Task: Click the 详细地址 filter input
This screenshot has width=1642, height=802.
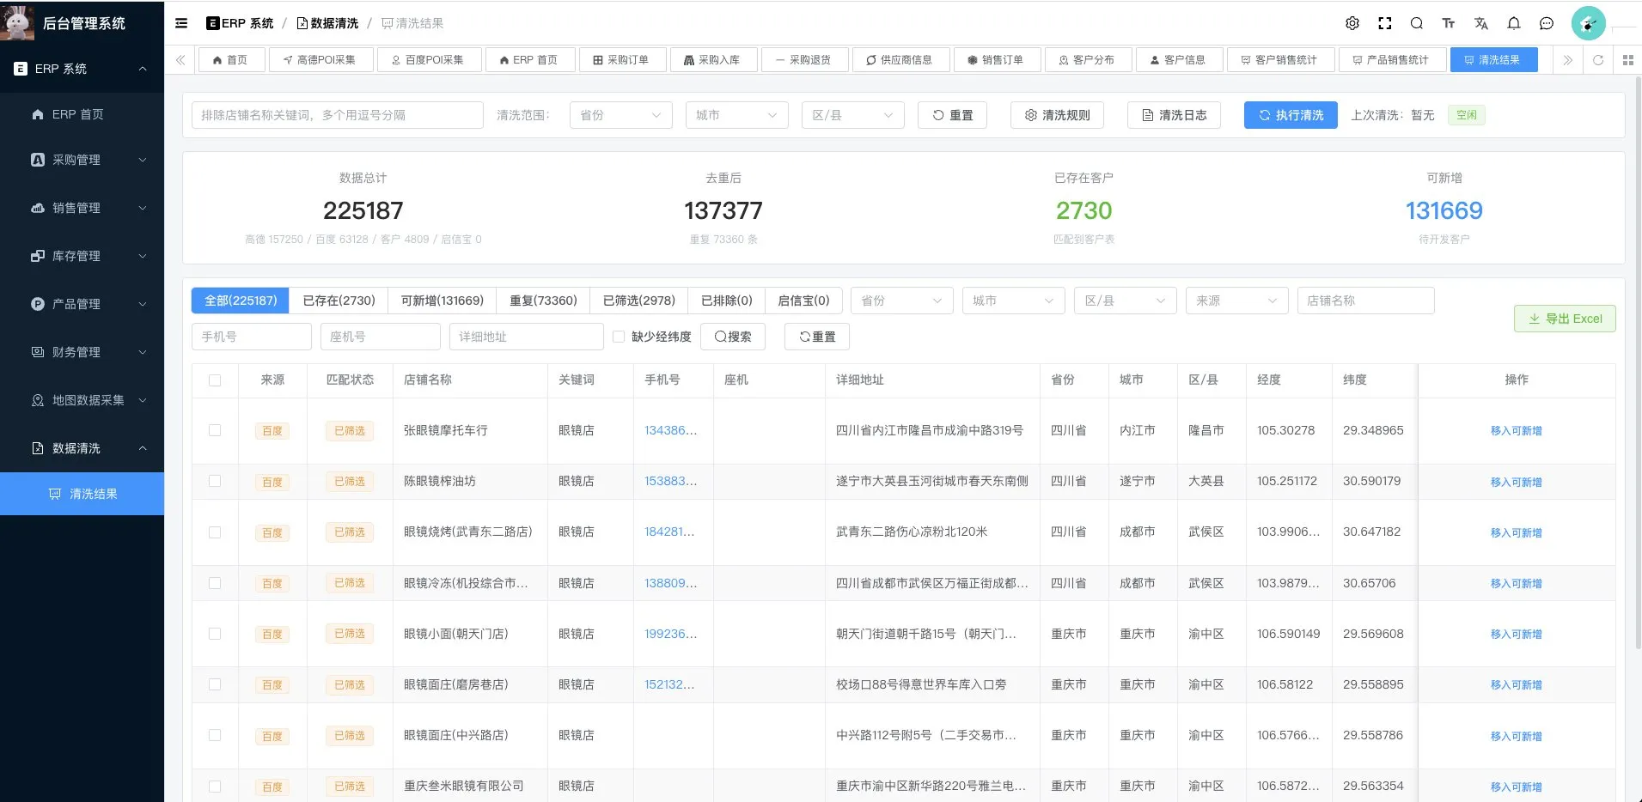Action: point(527,337)
